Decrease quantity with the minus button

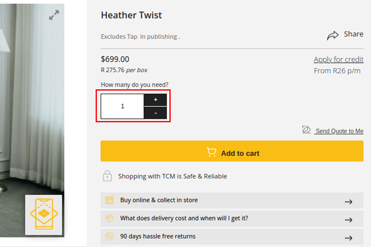[155, 113]
